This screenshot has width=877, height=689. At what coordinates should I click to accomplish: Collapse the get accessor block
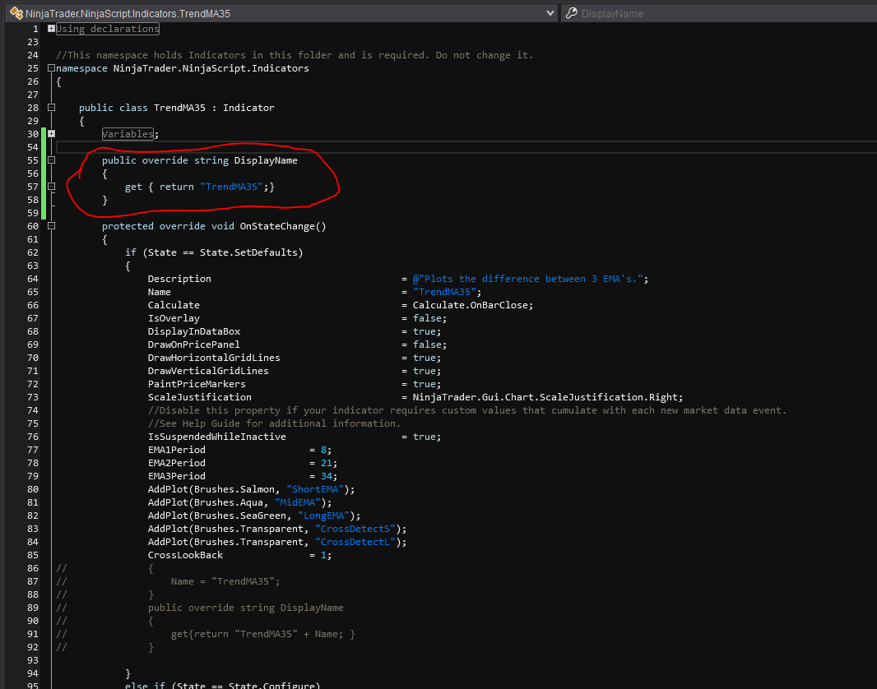(x=52, y=187)
